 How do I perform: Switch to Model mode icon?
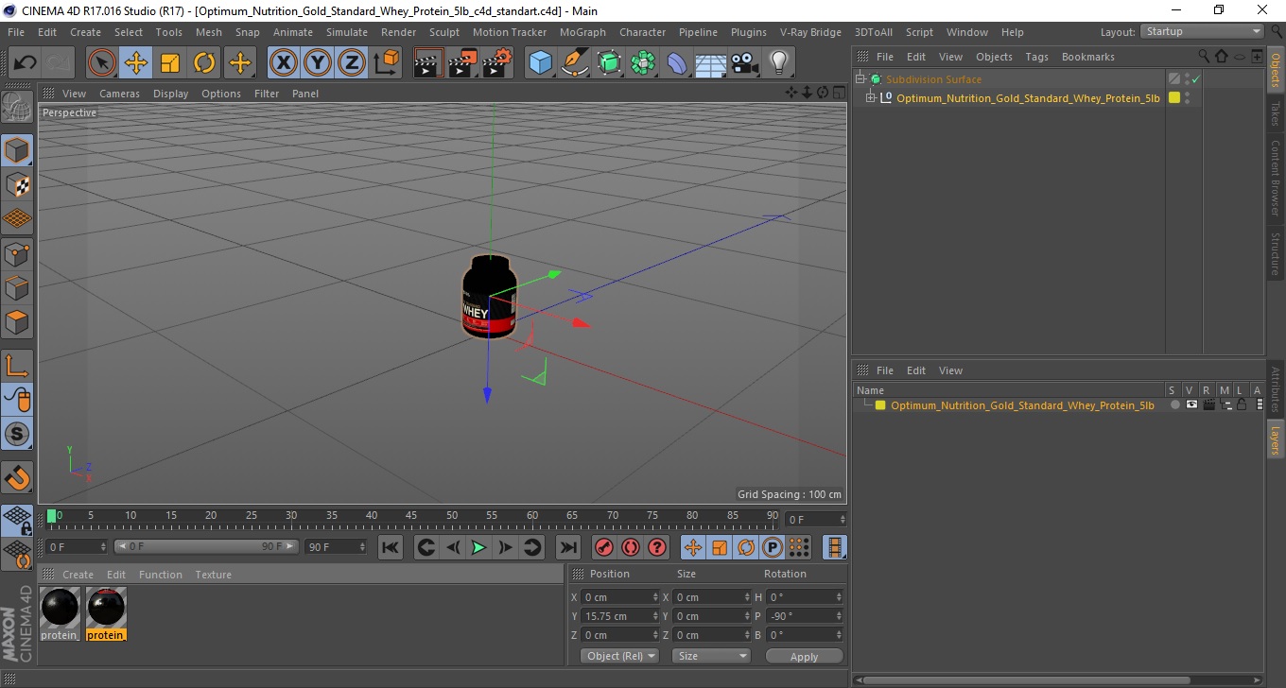(17, 150)
